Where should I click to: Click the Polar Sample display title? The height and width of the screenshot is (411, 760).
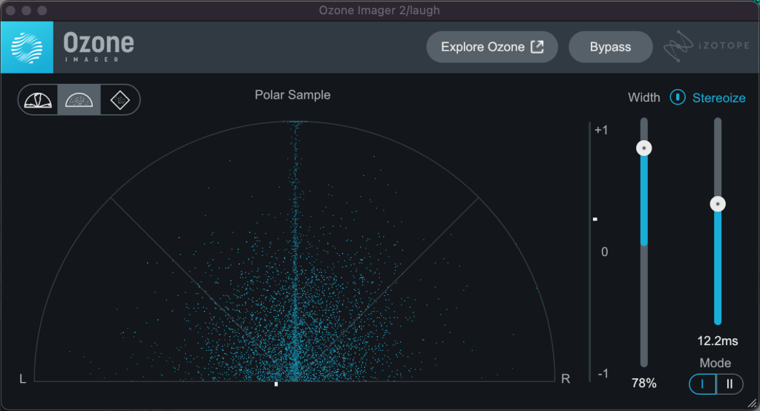(x=292, y=95)
